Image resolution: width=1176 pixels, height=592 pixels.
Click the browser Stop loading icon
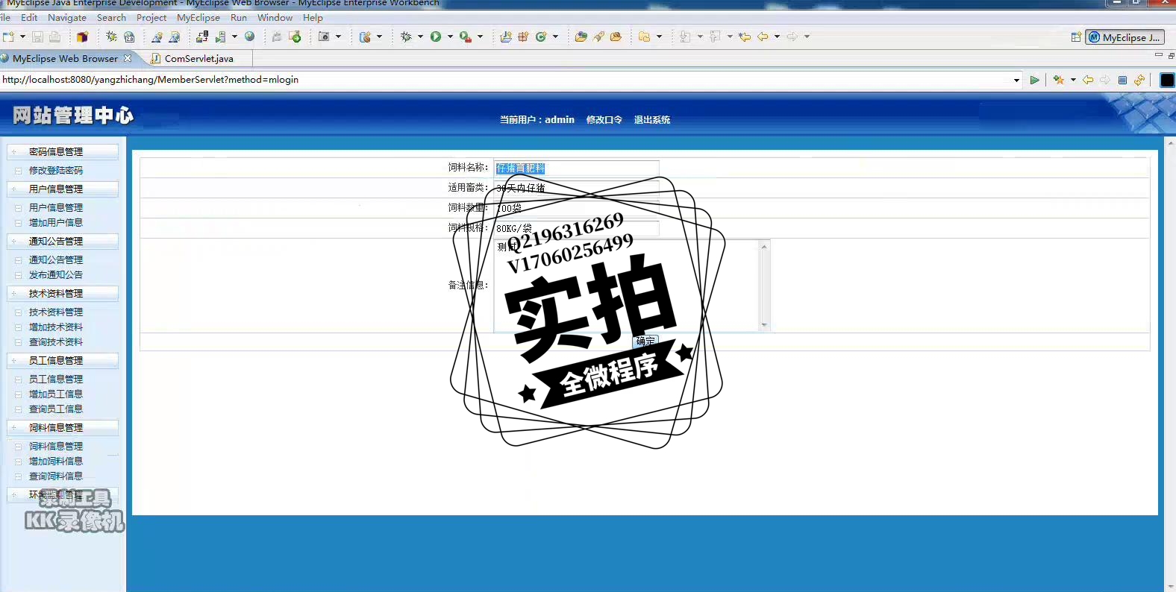(x=1122, y=80)
